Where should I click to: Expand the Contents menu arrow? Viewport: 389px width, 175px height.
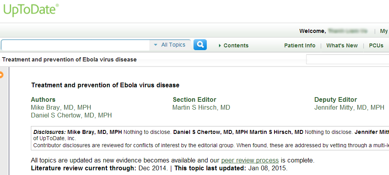tap(220, 46)
